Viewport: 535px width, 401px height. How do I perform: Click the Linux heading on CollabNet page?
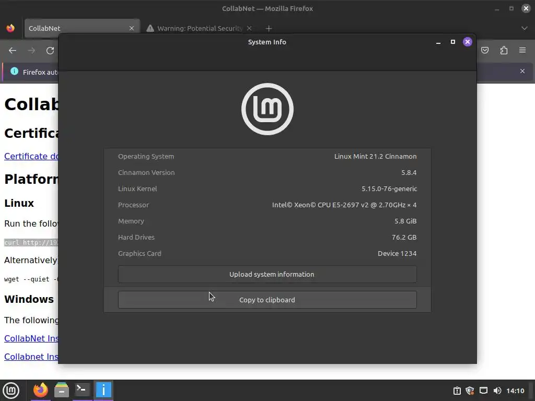click(19, 203)
